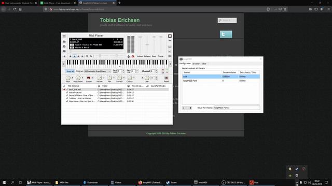Click the Chorus knob

pyautogui.click(x=130, y=78)
